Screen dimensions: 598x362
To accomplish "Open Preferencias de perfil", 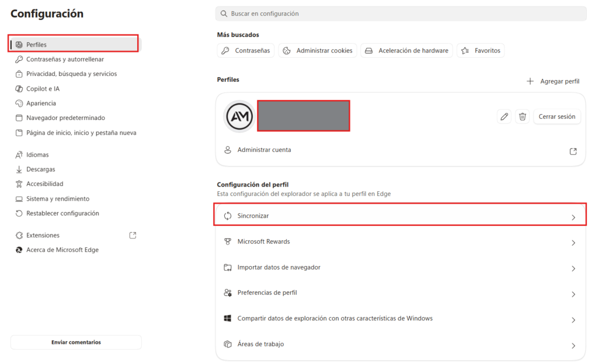I will click(x=401, y=293).
